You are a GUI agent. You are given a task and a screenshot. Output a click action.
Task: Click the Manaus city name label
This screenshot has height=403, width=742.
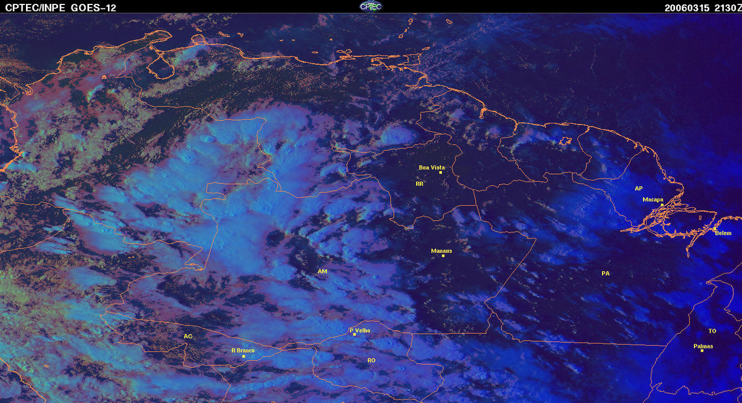point(442,251)
